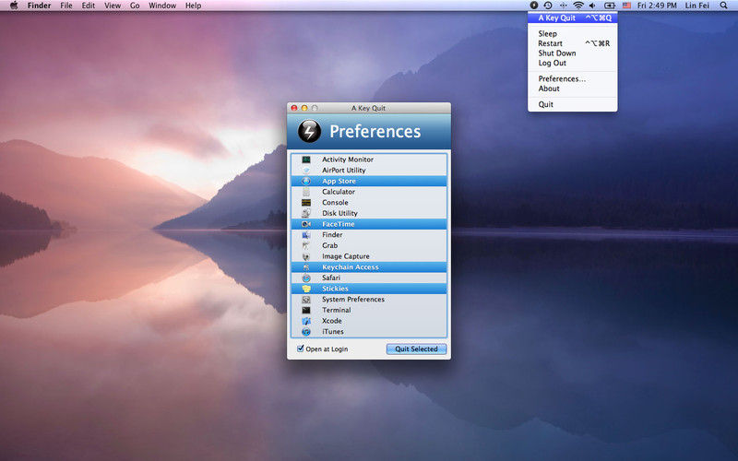Choose Quit at bottom of status menu
Viewport: 738px width, 461px height.
click(572, 104)
